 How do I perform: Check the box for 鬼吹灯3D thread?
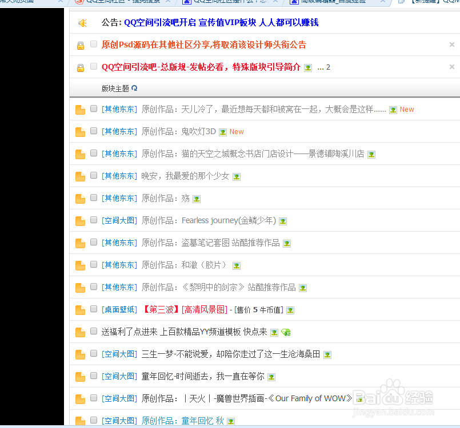(x=94, y=131)
